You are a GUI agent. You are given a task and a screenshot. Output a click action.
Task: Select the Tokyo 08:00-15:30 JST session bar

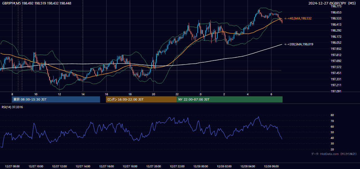click(x=56, y=99)
